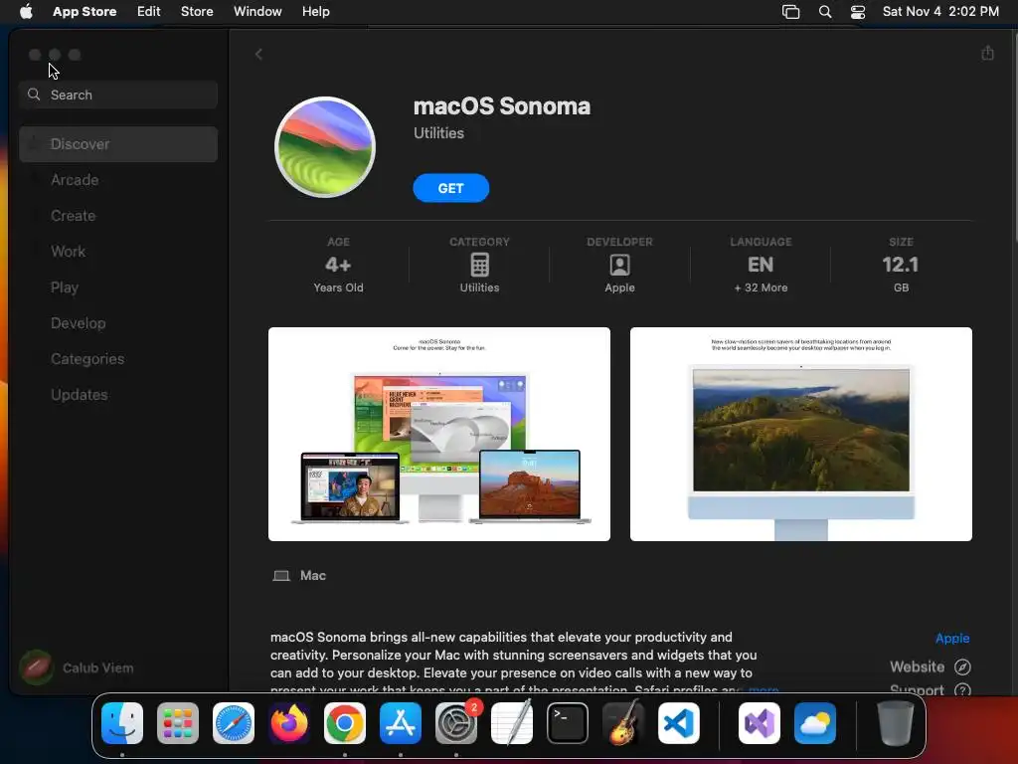Click the Mac compatibility label
Image resolution: width=1018 pixels, height=764 pixels.
click(312, 576)
